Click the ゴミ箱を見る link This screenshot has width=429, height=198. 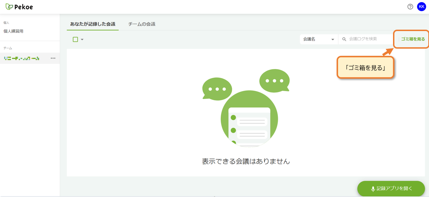click(x=413, y=39)
